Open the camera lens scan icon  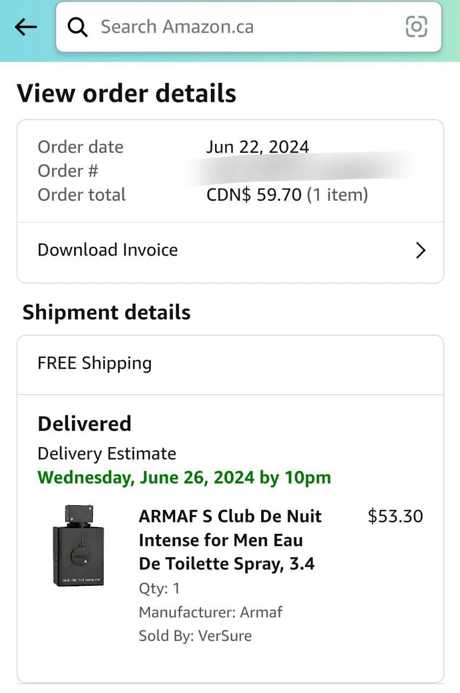tap(416, 27)
